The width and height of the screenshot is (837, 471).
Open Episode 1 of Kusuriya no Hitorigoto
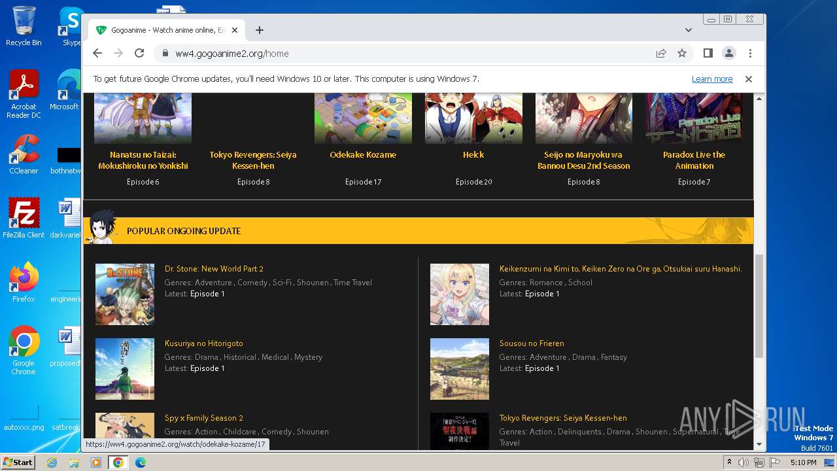click(x=207, y=368)
